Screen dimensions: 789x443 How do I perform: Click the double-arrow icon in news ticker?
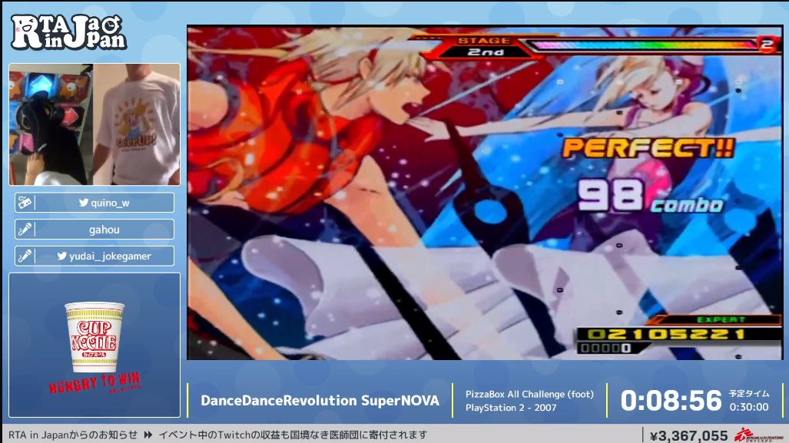coord(148,435)
